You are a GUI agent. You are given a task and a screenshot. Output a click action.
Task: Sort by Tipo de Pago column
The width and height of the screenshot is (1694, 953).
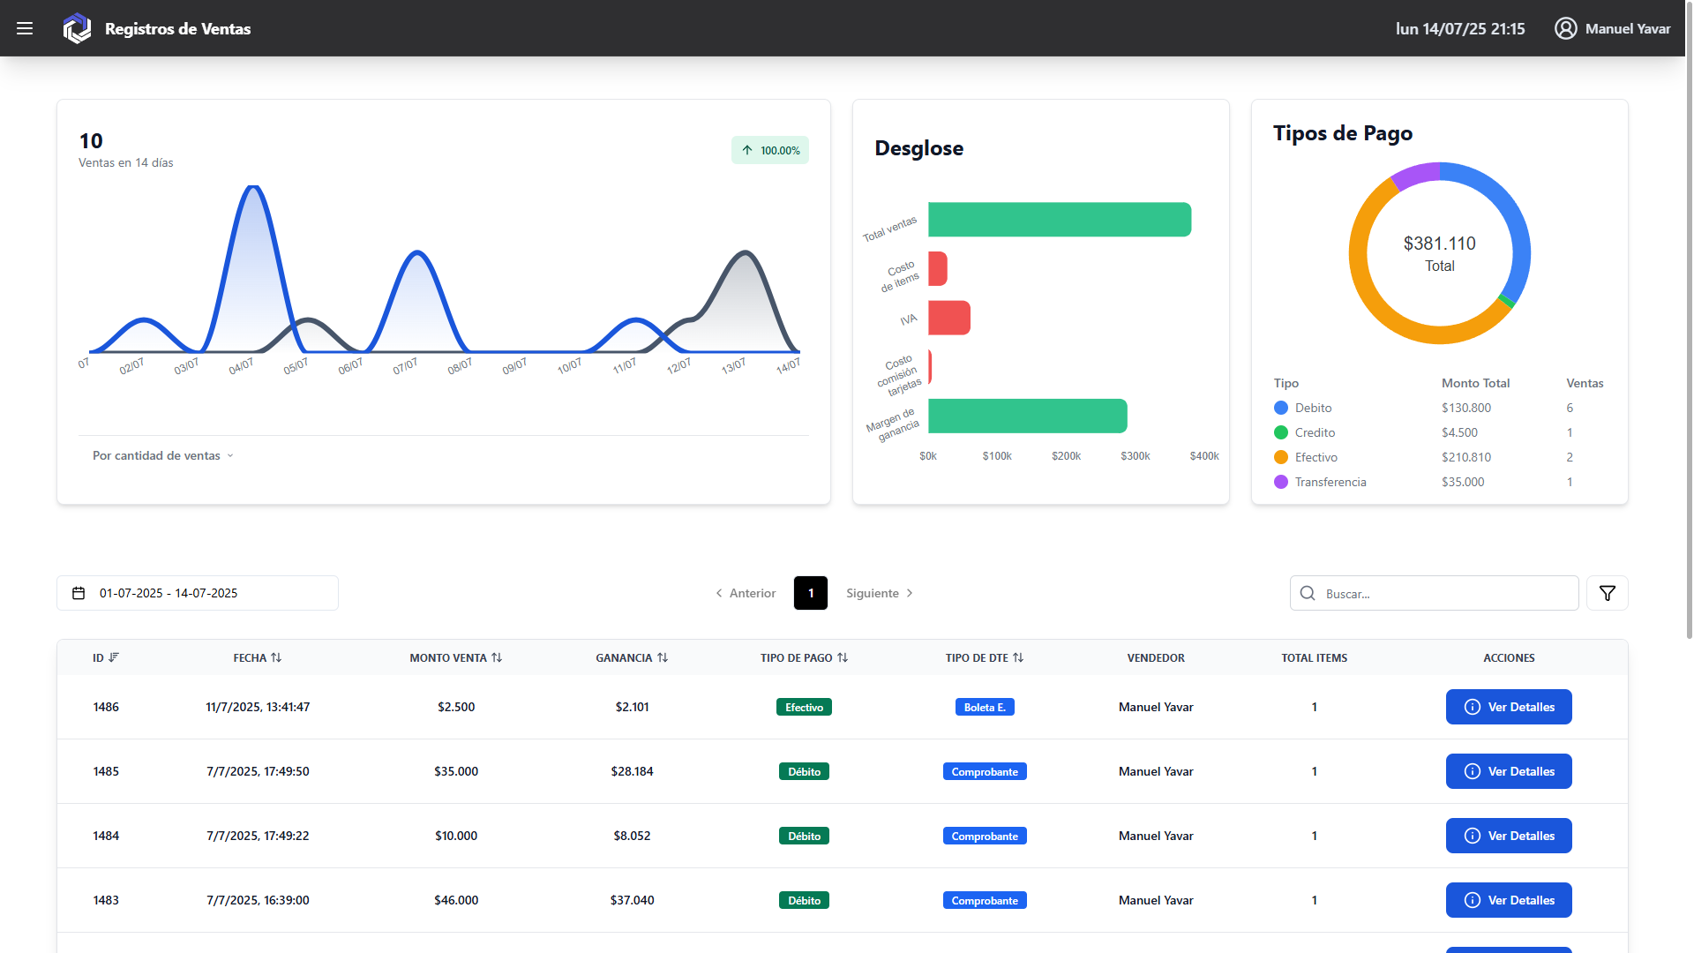pos(804,657)
